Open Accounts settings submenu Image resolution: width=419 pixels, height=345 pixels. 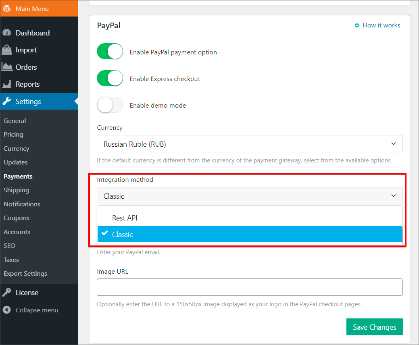click(x=17, y=232)
